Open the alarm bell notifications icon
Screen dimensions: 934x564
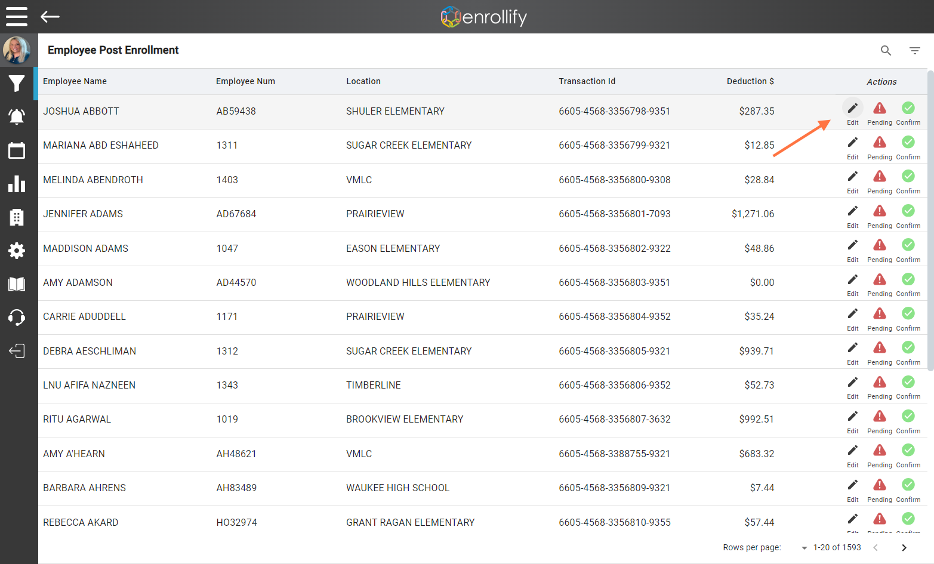point(17,117)
